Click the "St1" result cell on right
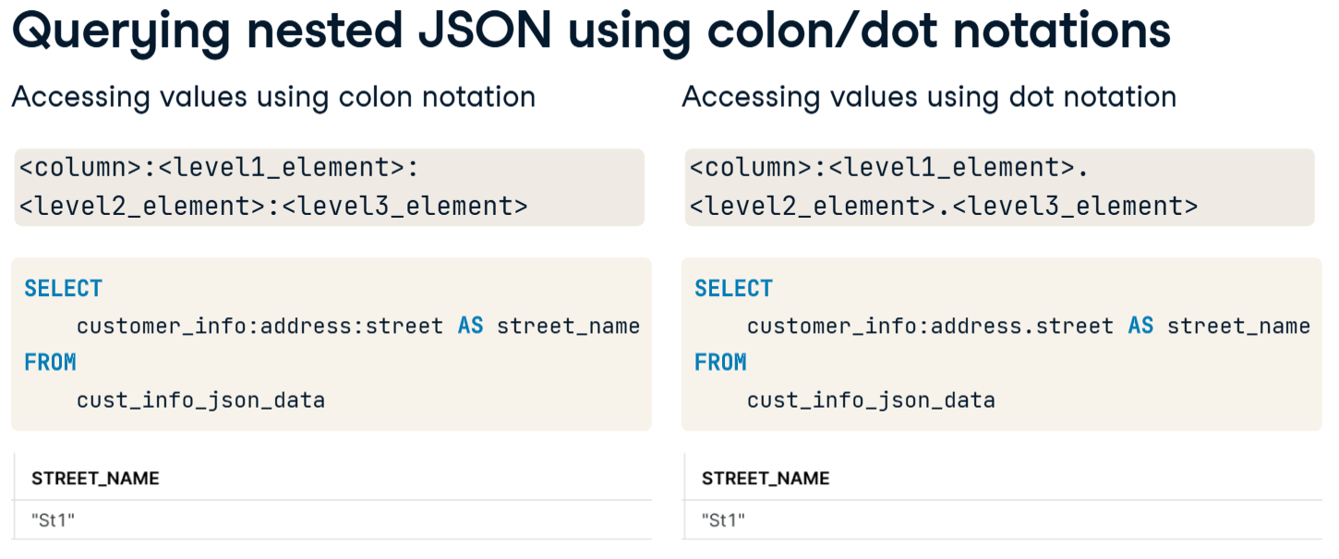The height and width of the screenshot is (559, 1339). [723, 520]
